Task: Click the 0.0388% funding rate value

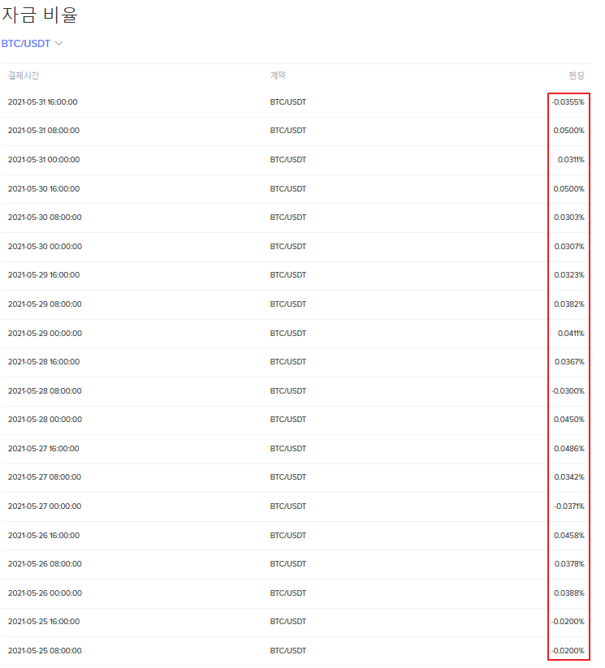Action: pos(569,593)
